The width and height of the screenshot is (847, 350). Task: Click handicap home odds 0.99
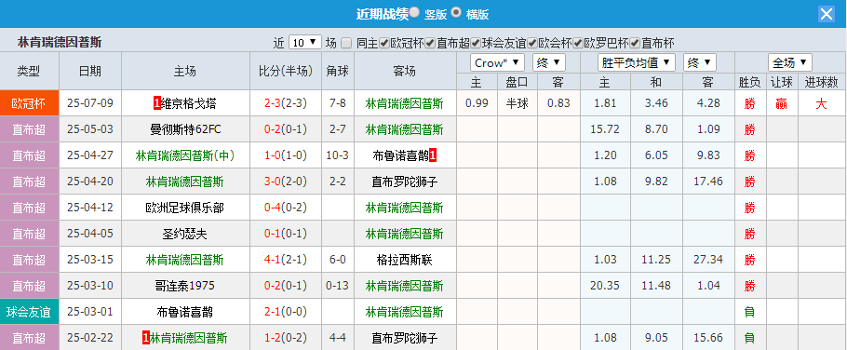477,103
